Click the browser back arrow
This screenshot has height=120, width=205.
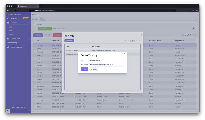[x=8, y=10]
